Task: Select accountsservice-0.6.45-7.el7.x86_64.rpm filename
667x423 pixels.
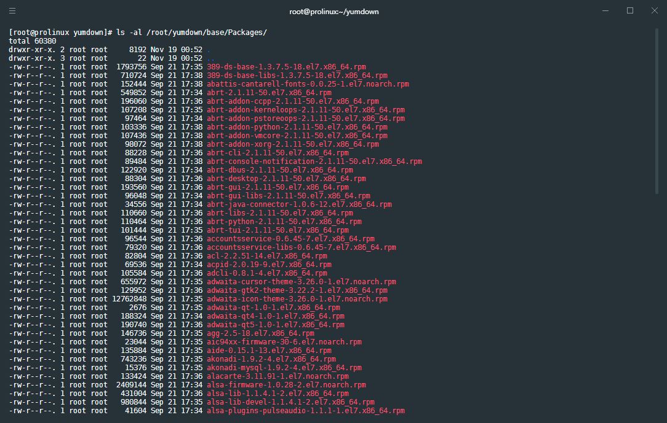Action: pyautogui.click(x=290, y=238)
